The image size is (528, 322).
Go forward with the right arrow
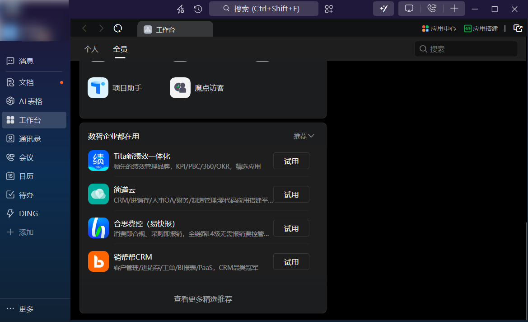coord(101,28)
